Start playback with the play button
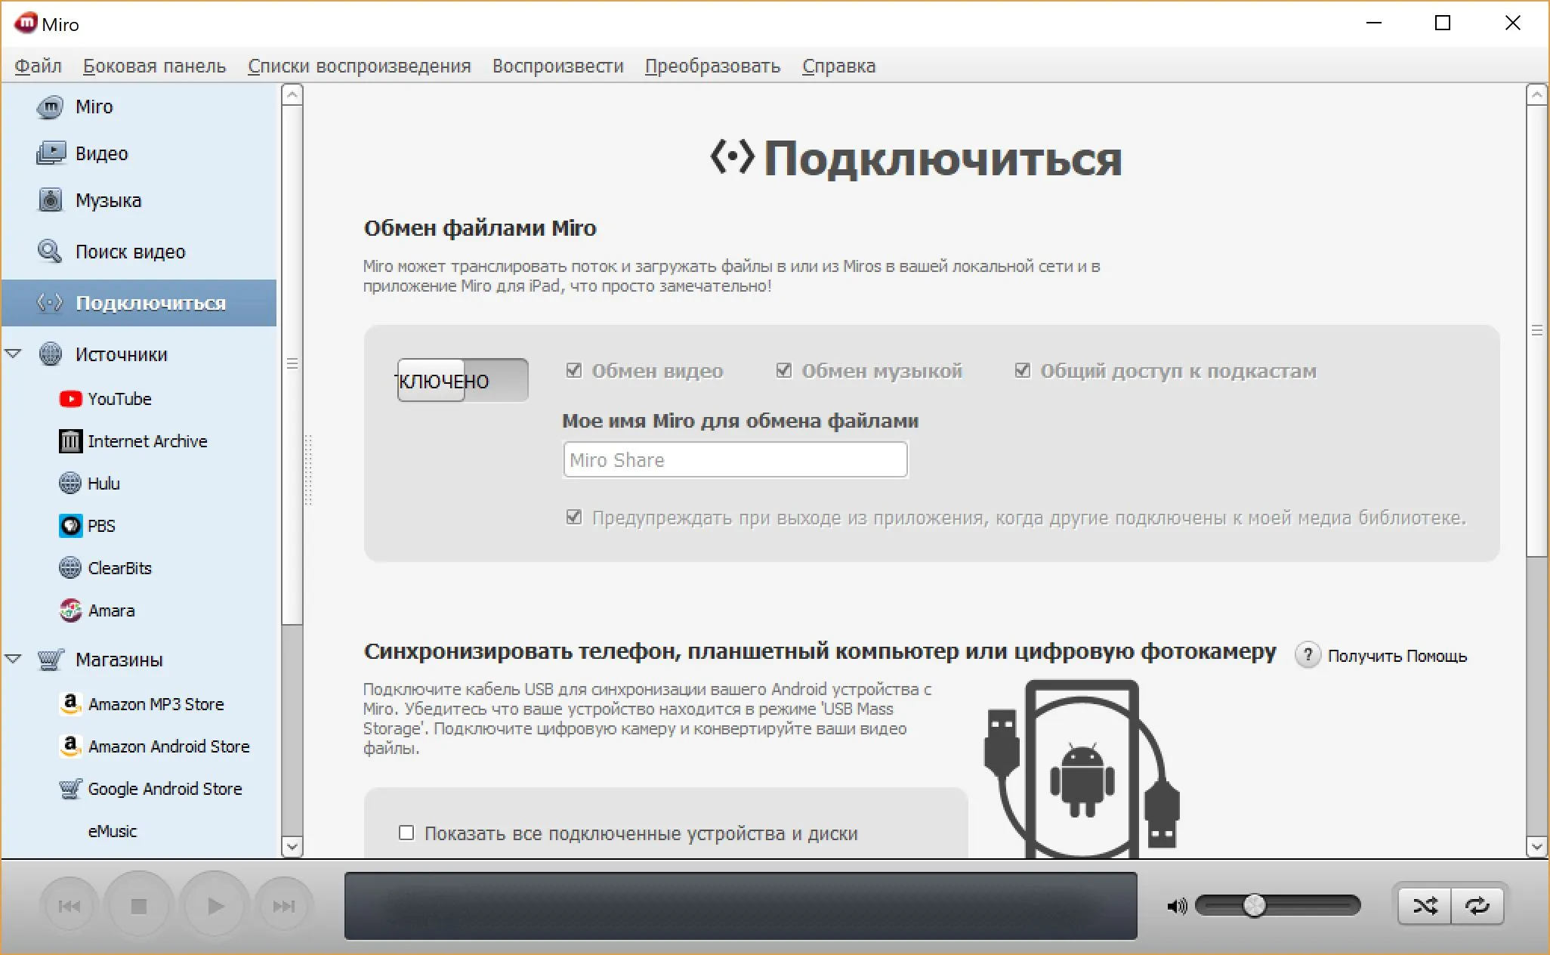The image size is (1550, 955). point(215,906)
